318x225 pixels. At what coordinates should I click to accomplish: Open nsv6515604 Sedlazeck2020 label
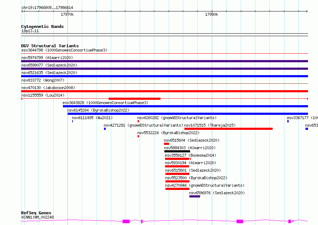click(192, 140)
